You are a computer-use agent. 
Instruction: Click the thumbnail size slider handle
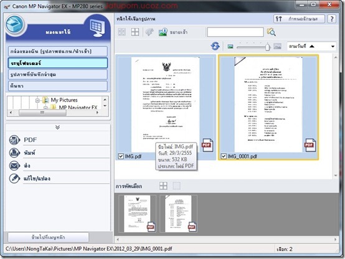268,47
